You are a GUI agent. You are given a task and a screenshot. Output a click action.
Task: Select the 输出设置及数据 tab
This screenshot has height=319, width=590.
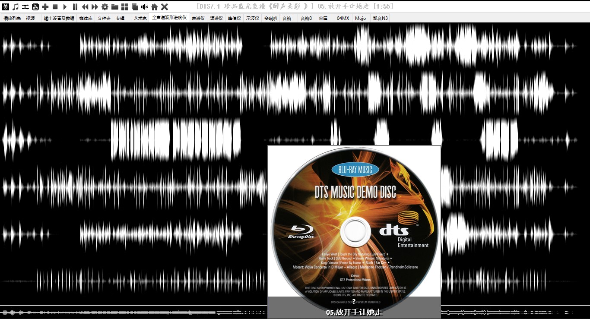tap(59, 18)
